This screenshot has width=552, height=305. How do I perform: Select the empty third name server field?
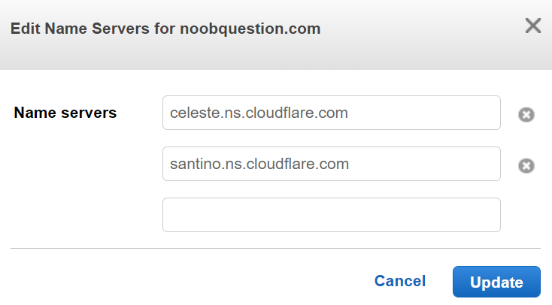tap(331, 215)
